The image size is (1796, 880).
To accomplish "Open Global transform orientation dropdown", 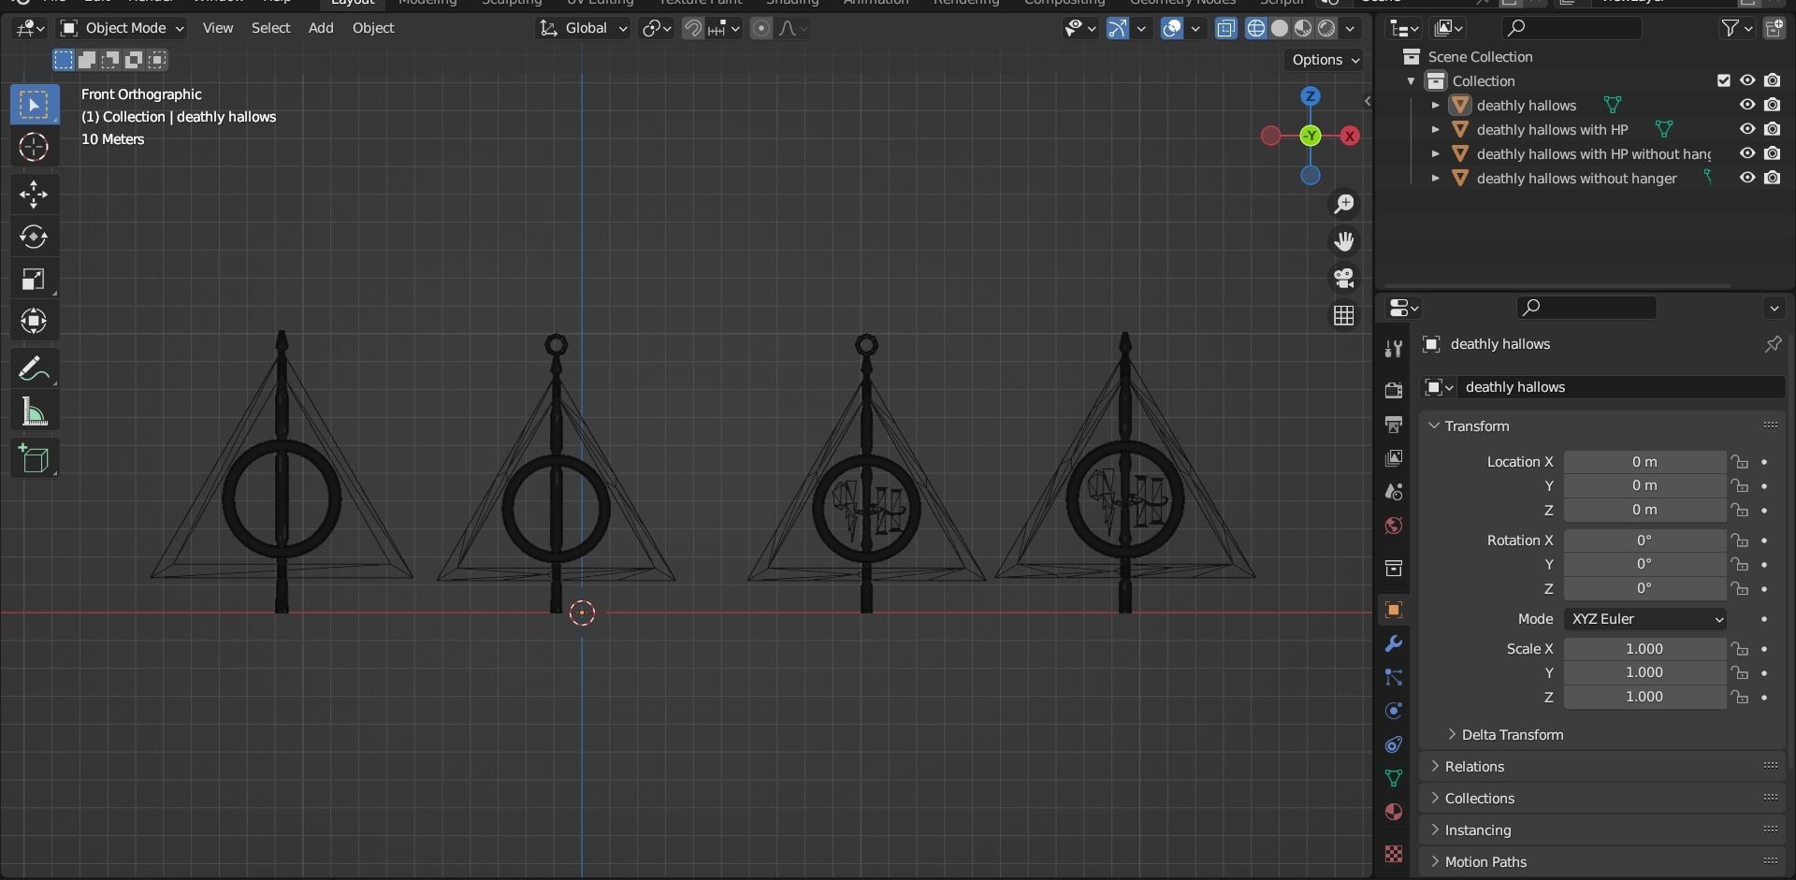I will coord(583,28).
